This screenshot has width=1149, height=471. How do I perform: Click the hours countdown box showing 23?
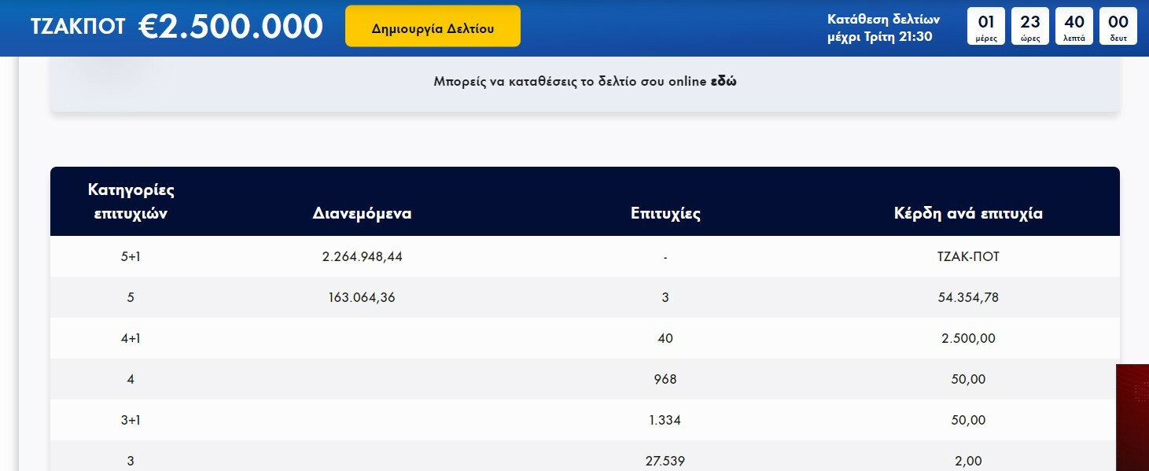[1029, 27]
